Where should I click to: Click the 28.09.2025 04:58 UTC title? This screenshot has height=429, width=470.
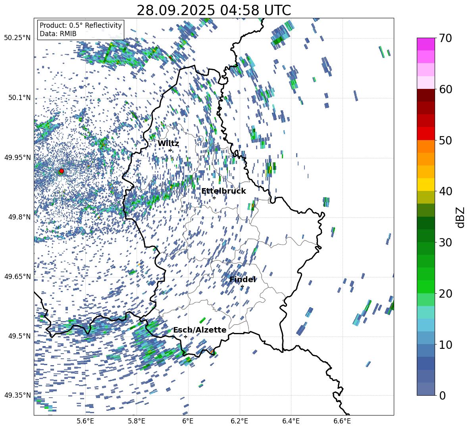(214, 10)
